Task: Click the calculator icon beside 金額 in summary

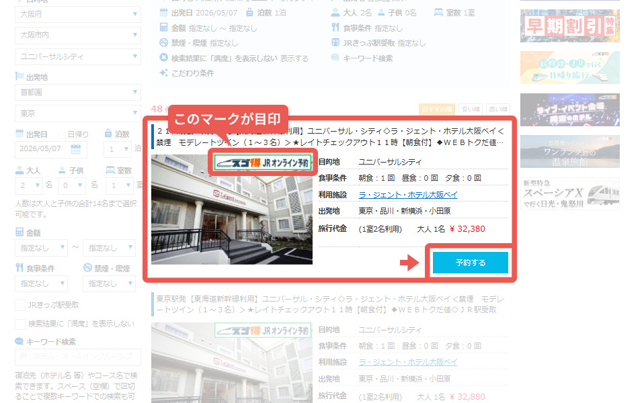Action: [x=163, y=28]
